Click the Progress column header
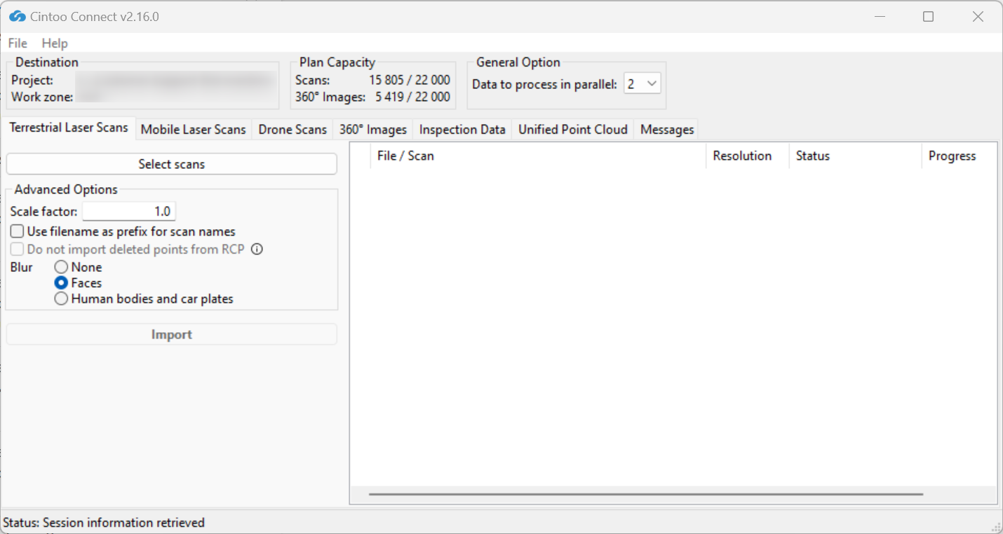The image size is (1003, 534). (x=959, y=156)
